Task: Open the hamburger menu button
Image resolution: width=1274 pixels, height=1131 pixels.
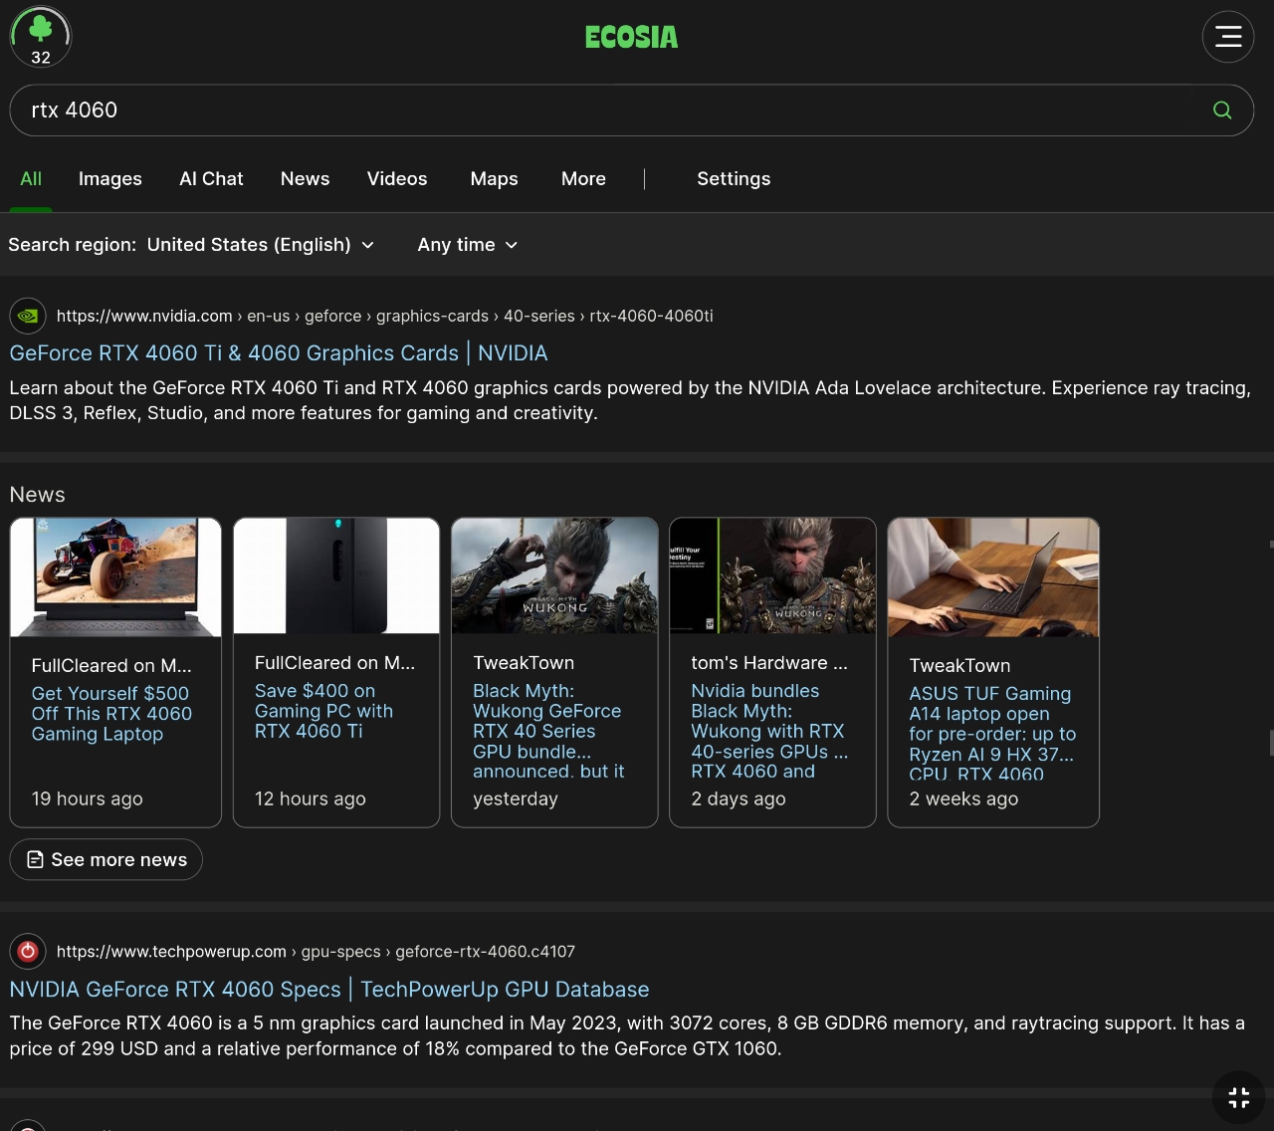Action: [x=1228, y=37]
